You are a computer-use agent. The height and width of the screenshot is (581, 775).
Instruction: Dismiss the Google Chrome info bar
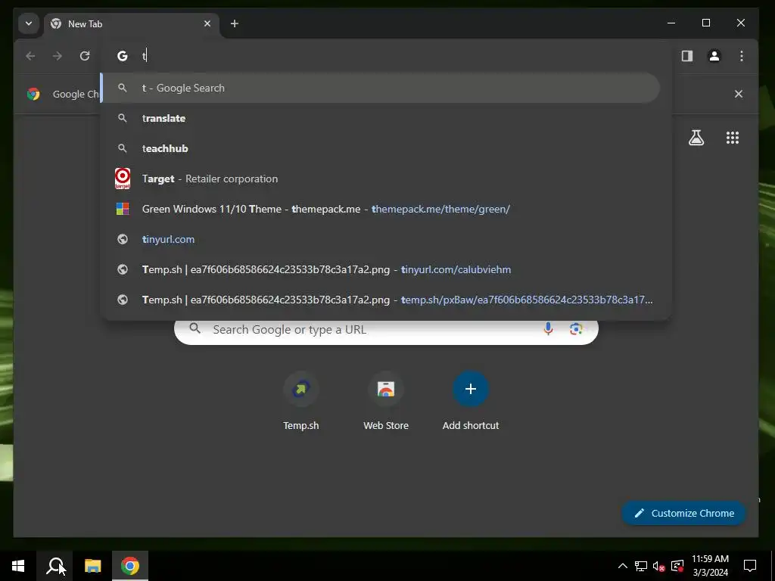pyautogui.click(x=739, y=94)
